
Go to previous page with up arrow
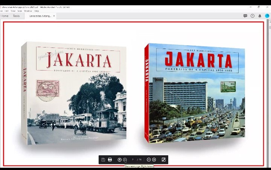120,160
